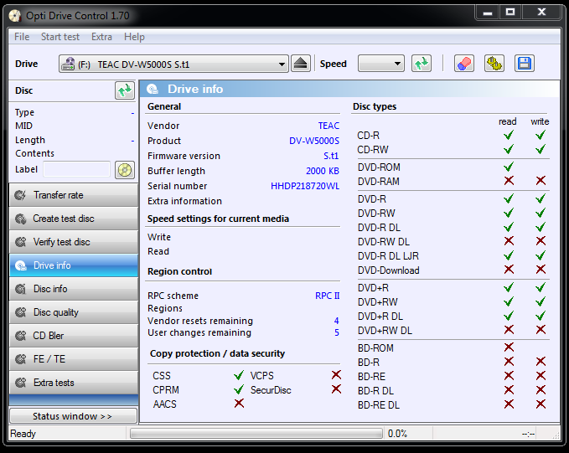The height and width of the screenshot is (453, 569).
Task: Open the Disc quality test
Action: pos(74,312)
